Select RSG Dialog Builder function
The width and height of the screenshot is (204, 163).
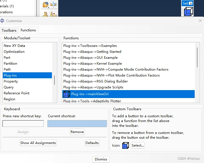(129, 81)
